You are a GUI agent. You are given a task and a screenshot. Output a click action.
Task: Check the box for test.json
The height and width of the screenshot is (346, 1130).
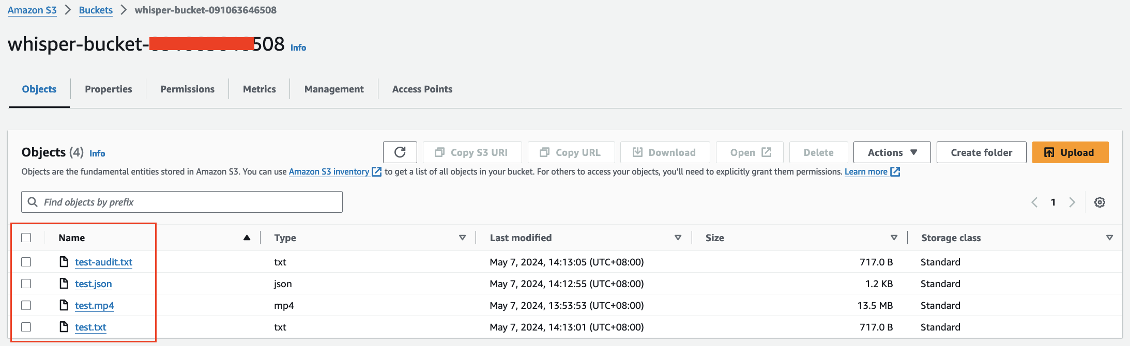[x=26, y=284]
